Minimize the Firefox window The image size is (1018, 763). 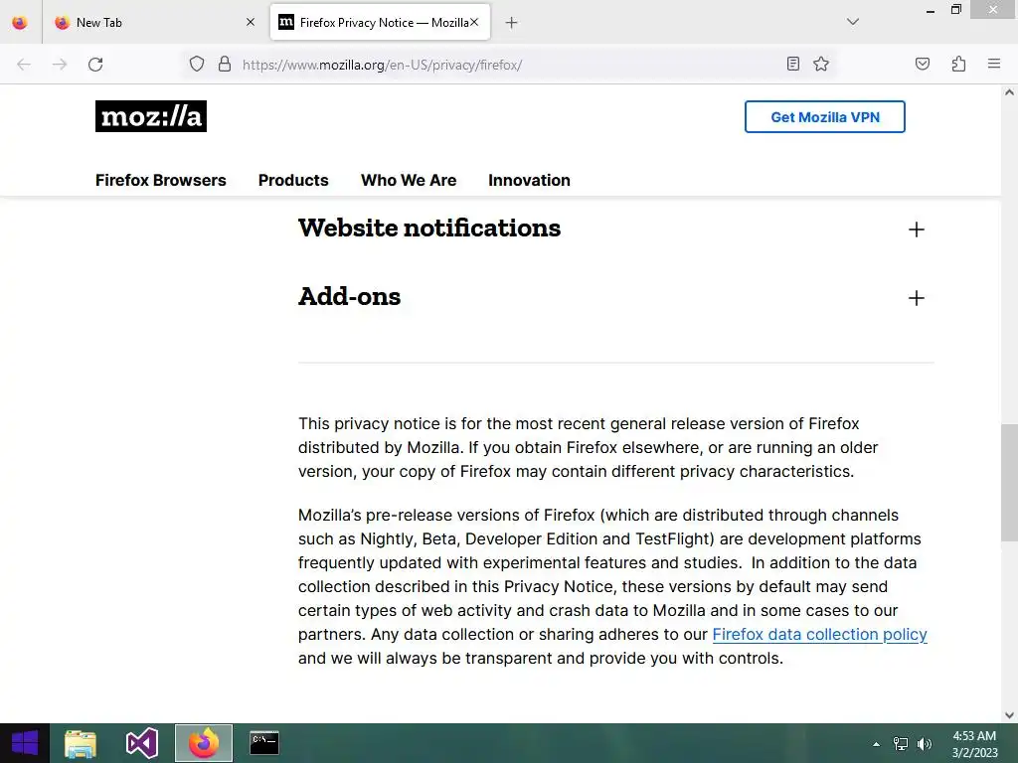[x=931, y=11]
